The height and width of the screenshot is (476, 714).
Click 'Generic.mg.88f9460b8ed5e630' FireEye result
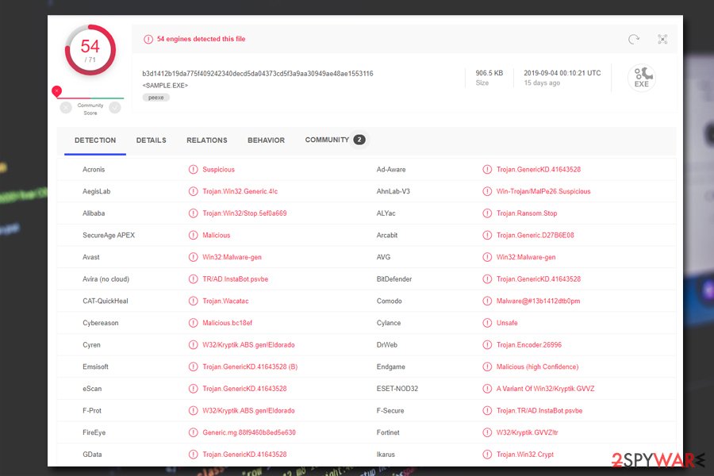(x=249, y=432)
